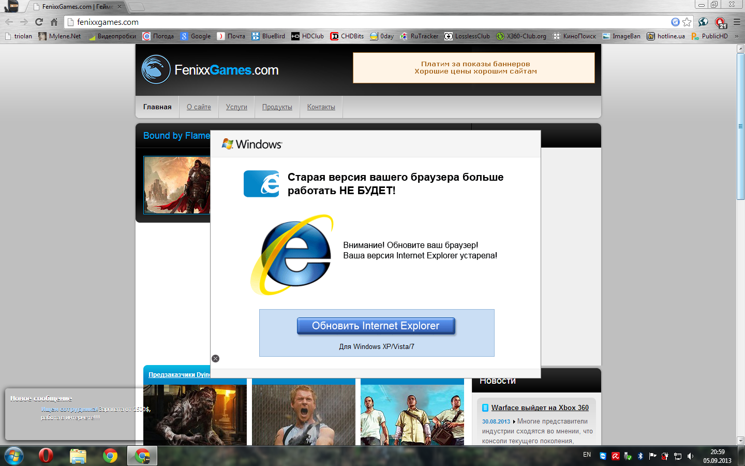Open the ad blocker extension showing 21

pyautogui.click(x=720, y=22)
